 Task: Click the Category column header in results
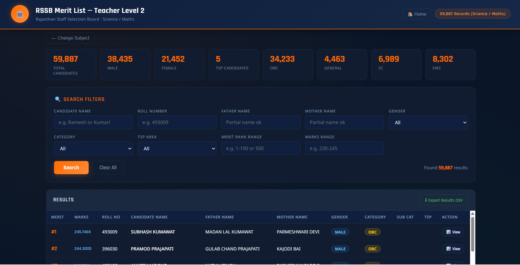coord(375,217)
